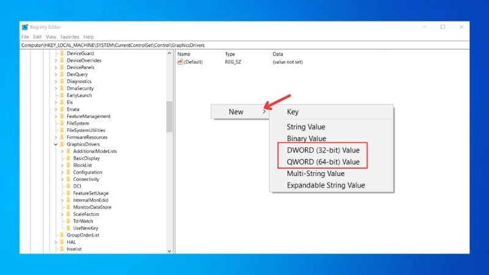Expand the HAL key
The image size is (489, 275).
pos(56,242)
